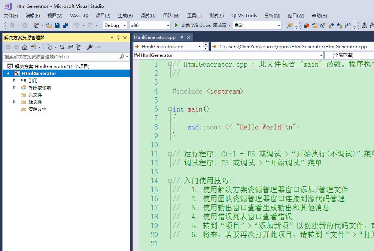Click the switch views icon in Solution Explorer

click(x=33, y=47)
